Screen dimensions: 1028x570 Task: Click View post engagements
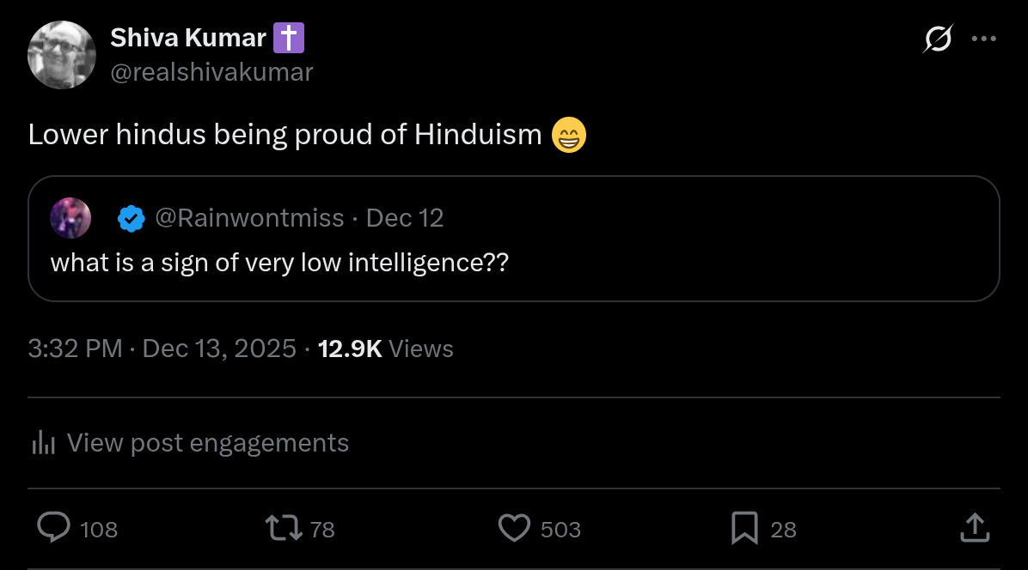(207, 443)
